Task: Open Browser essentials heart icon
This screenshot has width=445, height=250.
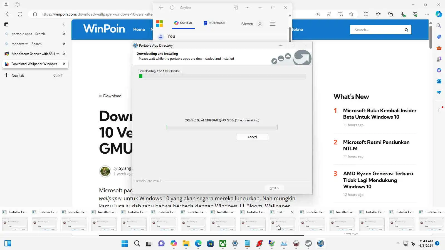Action: tap(415, 14)
